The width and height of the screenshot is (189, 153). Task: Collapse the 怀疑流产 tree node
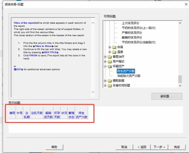[x=105, y=67]
